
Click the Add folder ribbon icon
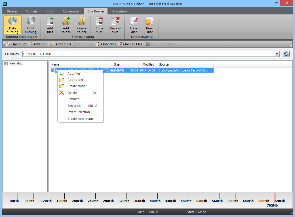[66, 25]
